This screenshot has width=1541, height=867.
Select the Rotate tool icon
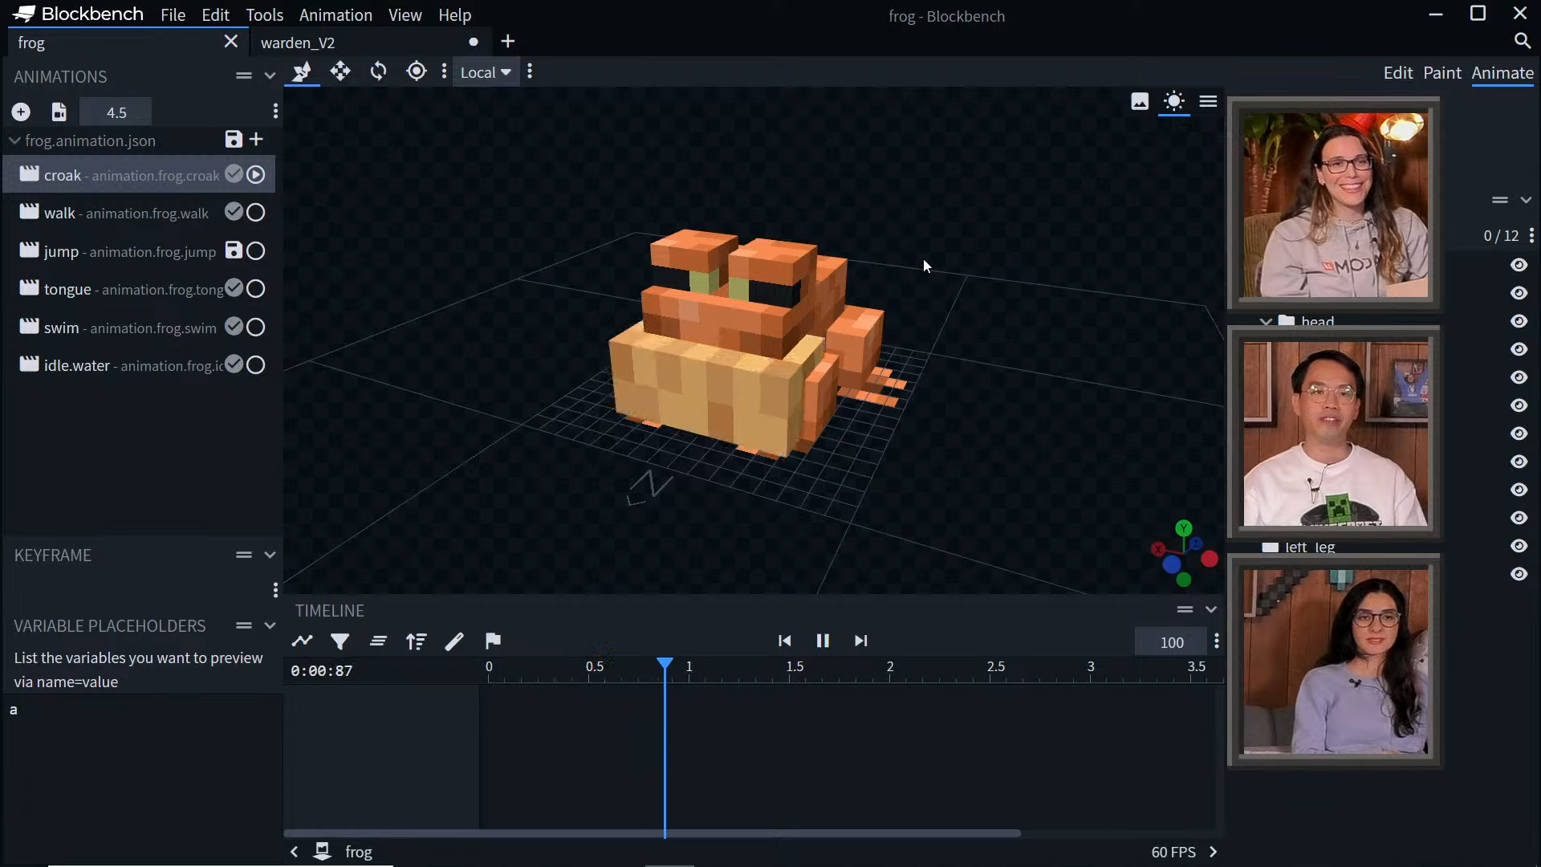(378, 71)
